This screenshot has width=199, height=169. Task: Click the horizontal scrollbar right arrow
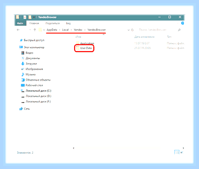(183, 148)
